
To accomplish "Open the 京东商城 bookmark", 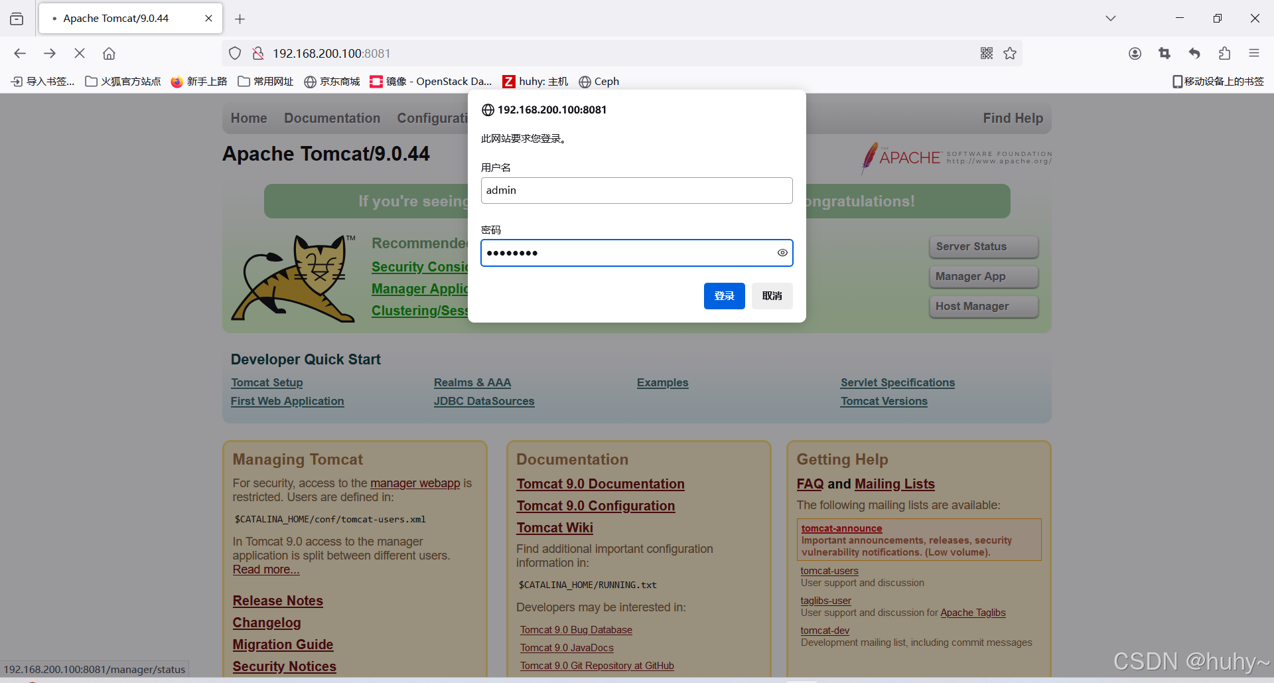I will tap(332, 81).
